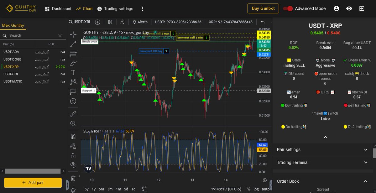
Task: Toggle stay in drawing mode
Action: point(73,146)
